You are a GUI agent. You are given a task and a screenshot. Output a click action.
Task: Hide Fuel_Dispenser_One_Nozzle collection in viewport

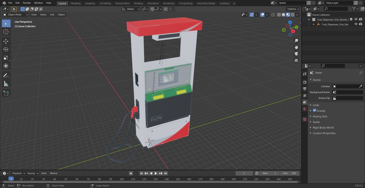tap(356, 19)
